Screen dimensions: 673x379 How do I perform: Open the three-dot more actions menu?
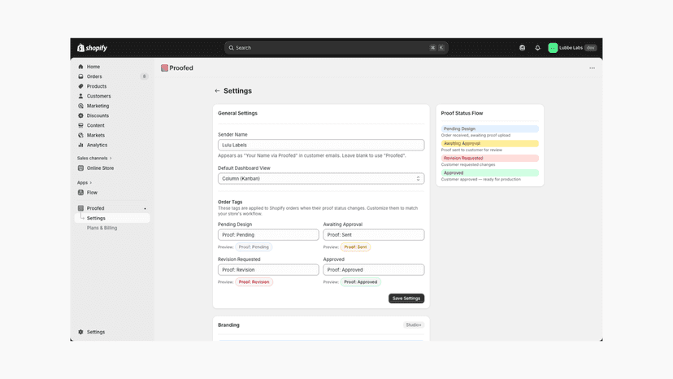tap(593, 68)
